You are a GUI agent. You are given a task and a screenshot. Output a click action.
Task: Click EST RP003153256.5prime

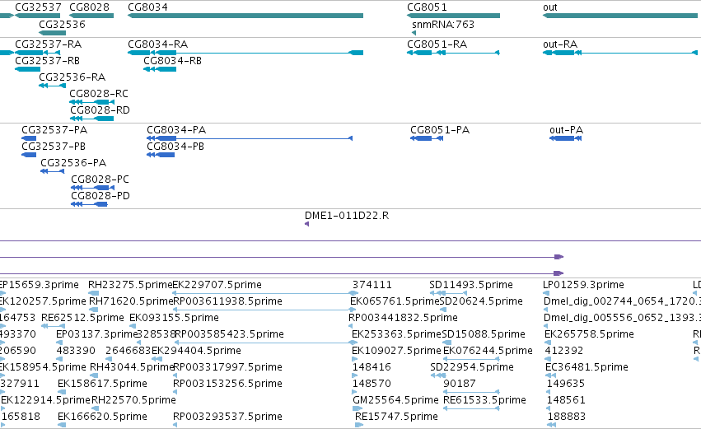tap(227, 384)
